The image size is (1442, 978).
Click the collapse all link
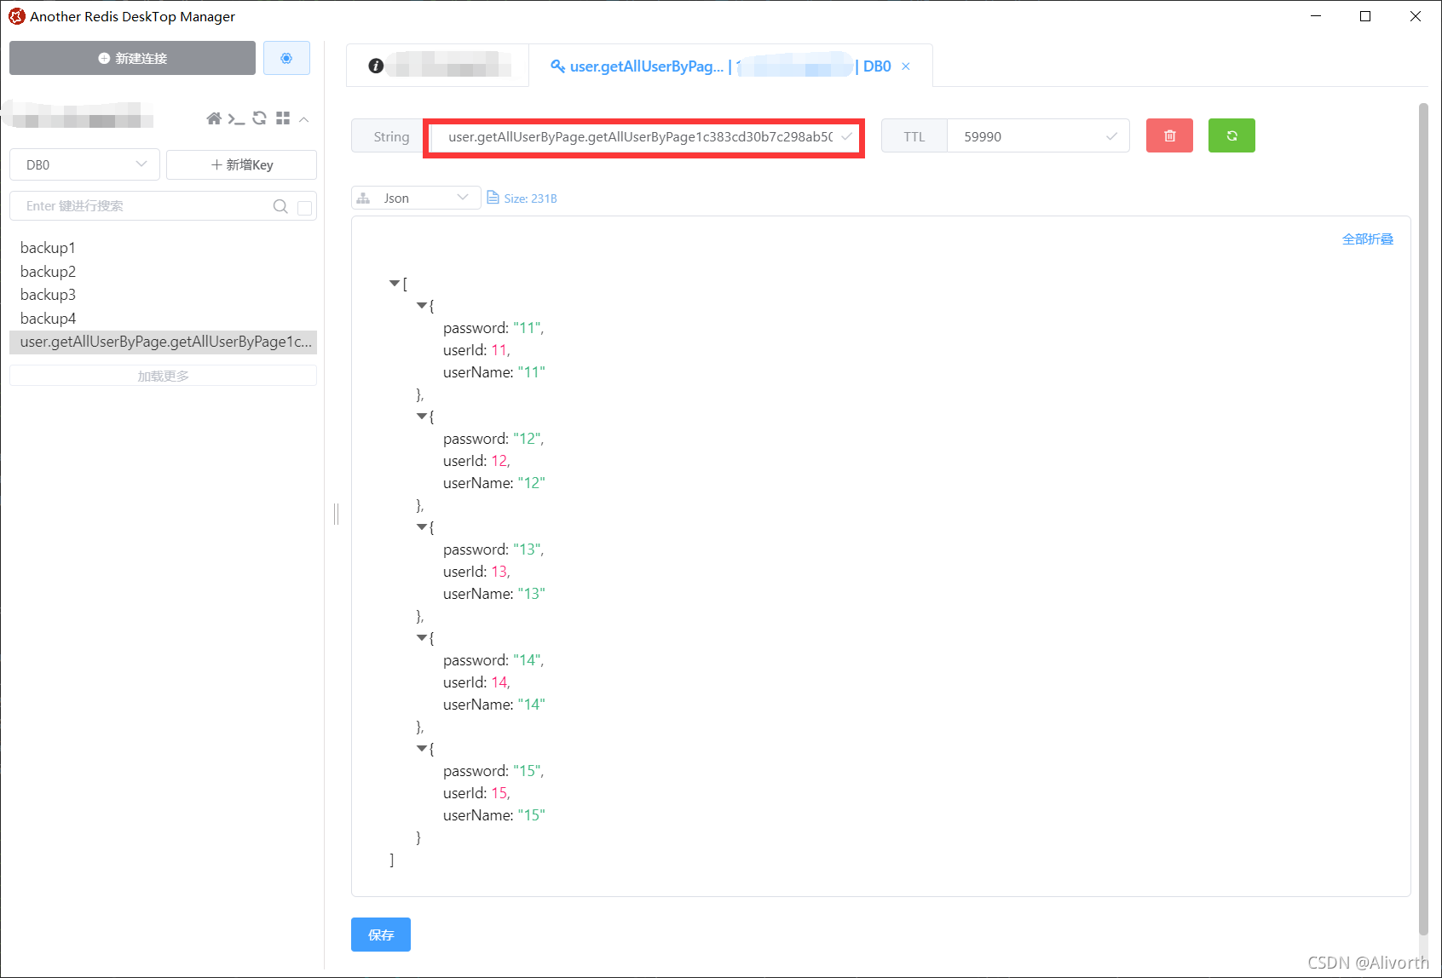coord(1368,239)
